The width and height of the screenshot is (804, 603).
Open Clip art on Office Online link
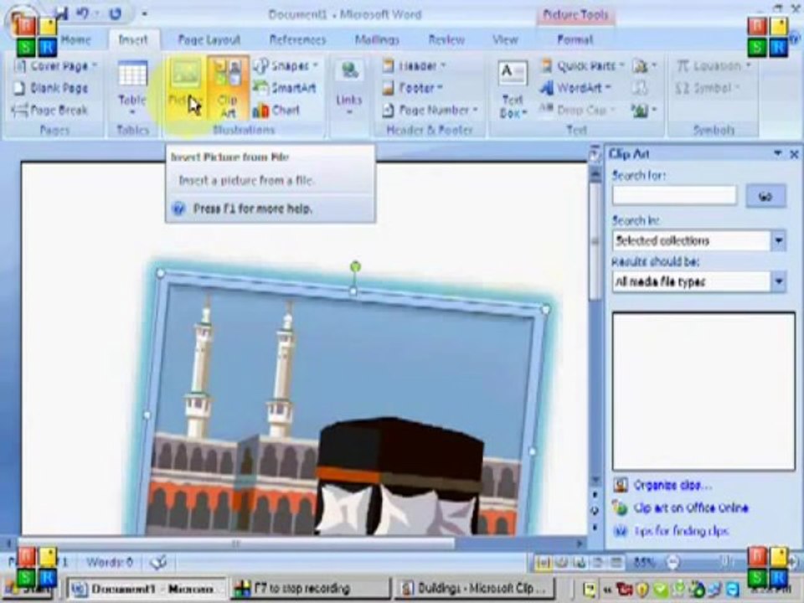point(691,508)
